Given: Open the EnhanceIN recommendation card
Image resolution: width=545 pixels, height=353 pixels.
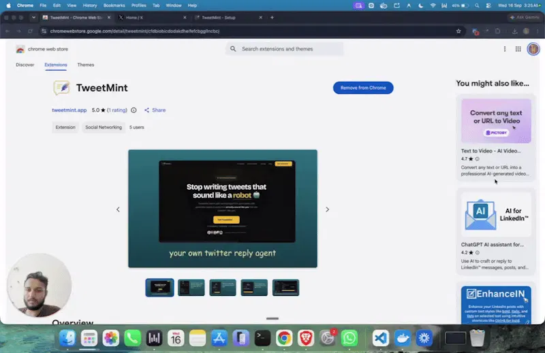Looking at the screenshot, I should (496, 305).
